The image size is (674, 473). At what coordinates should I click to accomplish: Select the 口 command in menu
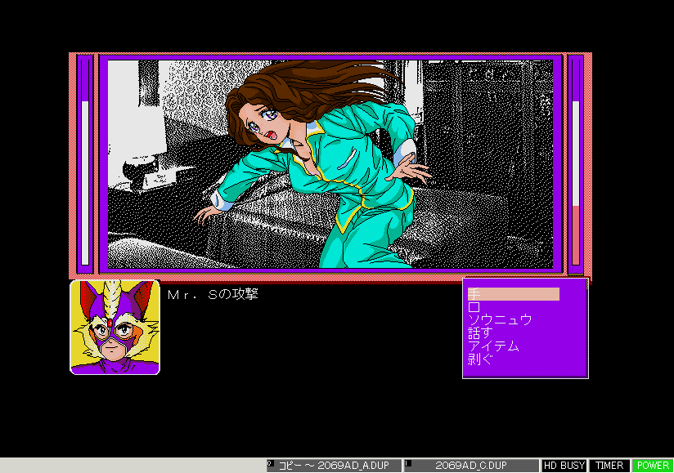coord(474,307)
